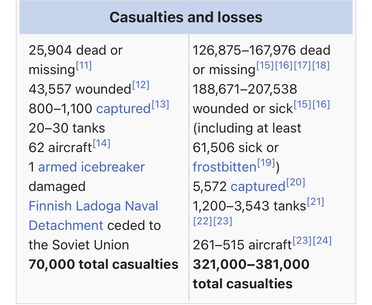Click the 70,000 total casualties text

tap(104, 264)
